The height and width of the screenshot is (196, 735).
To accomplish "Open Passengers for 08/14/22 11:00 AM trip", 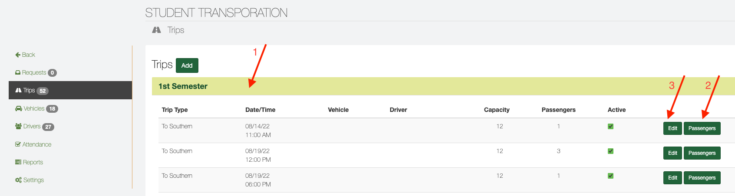I will tap(702, 128).
